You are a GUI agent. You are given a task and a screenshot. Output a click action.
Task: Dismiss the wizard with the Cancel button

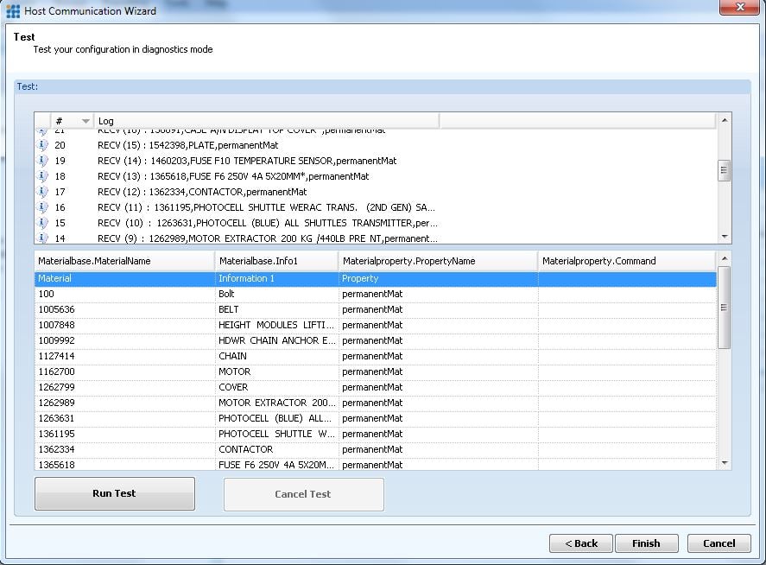[719, 543]
